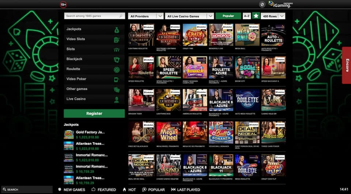This screenshot has width=351, height=194.
Task: Launch Speed Baccarat A game
Action: pos(273,67)
